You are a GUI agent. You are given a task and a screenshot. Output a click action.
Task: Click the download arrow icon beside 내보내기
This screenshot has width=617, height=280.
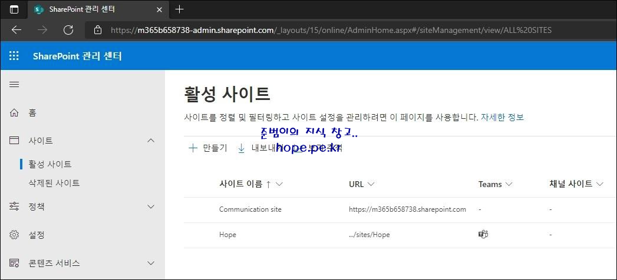coord(241,148)
